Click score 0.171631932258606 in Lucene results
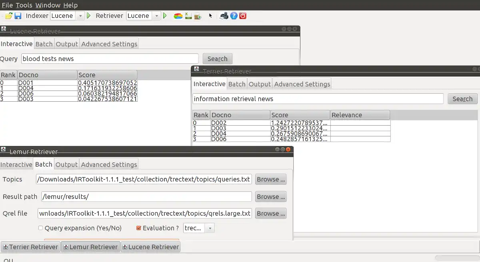The height and width of the screenshot is (262, 480). (107, 88)
